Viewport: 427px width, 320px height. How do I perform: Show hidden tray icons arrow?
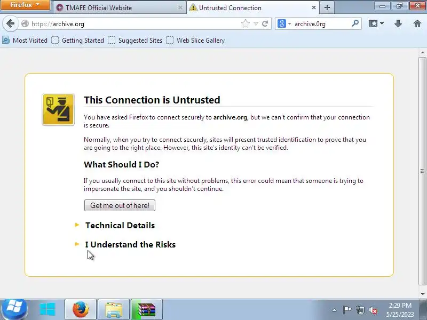pos(335,310)
